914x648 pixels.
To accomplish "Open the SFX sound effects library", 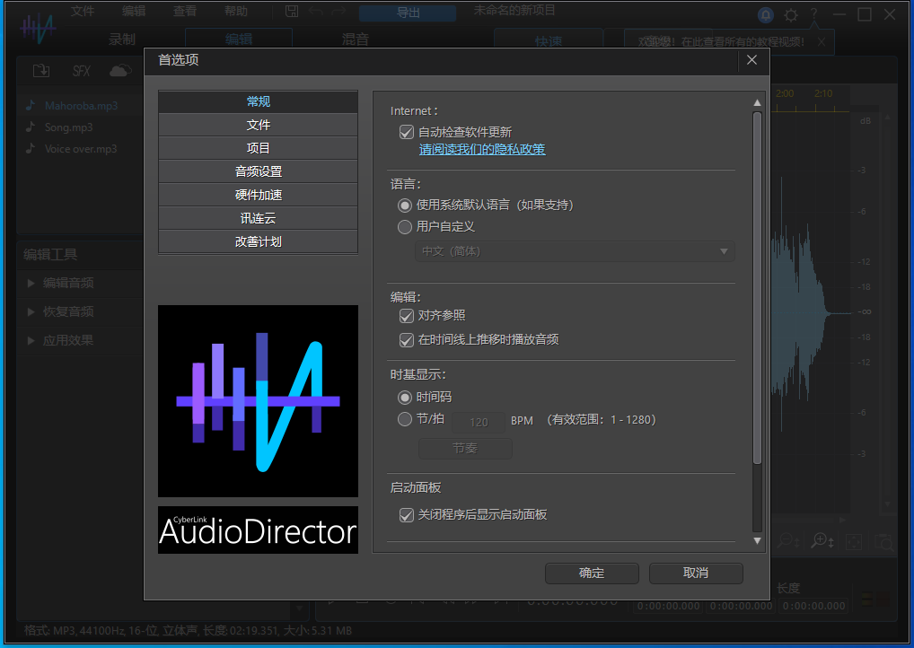I will tap(82, 70).
